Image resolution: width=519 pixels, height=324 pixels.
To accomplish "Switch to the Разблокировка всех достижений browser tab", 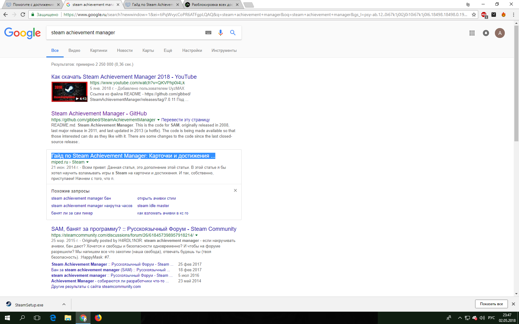I will [x=212, y=5].
